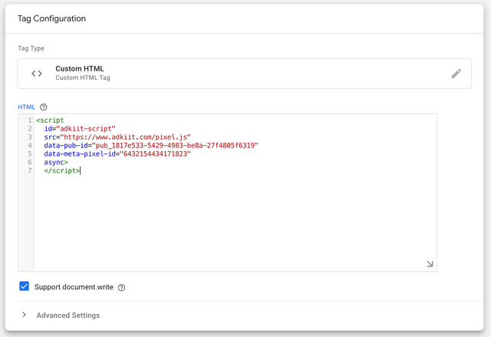Screen dimensions: 491x337
Task: Click the closing '</script>' code line
Action: click(62, 171)
